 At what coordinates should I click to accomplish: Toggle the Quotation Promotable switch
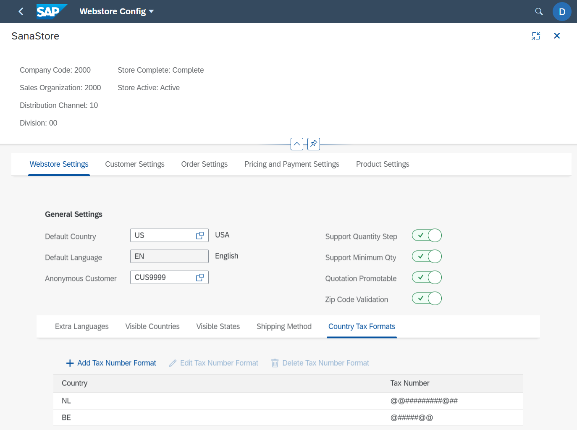click(427, 278)
